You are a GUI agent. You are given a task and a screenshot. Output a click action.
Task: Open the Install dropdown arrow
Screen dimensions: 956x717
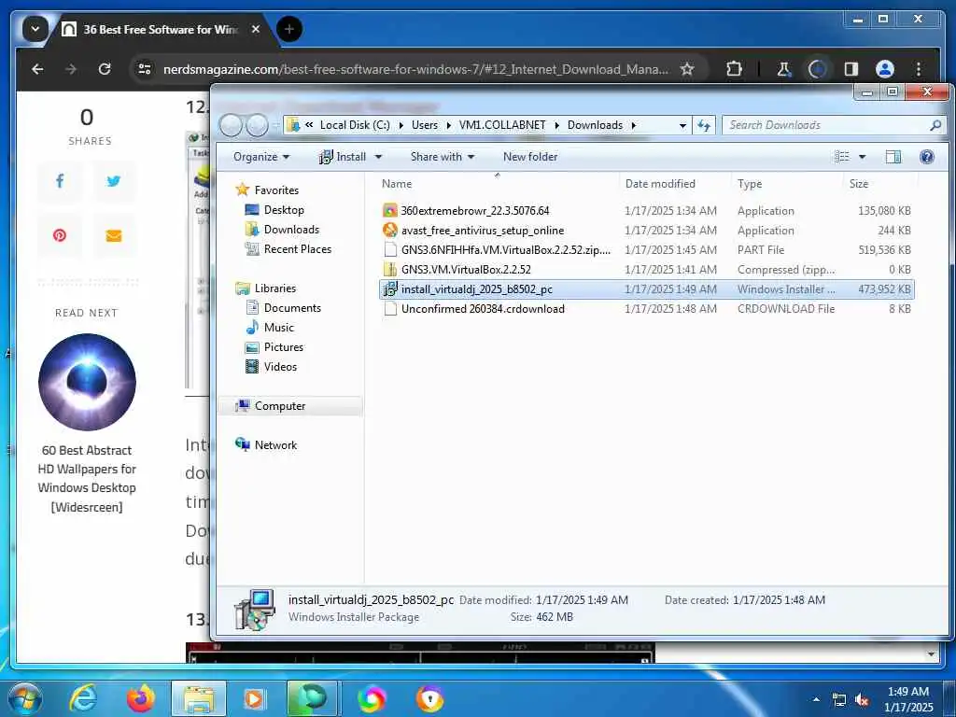[378, 157]
